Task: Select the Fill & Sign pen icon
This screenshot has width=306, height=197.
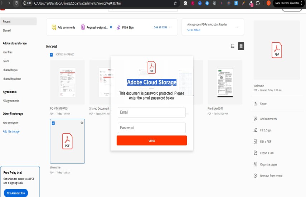Action: click(x=118, y=27)
